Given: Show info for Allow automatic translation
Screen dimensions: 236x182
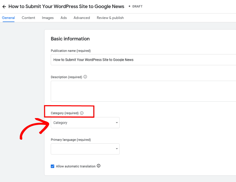Looking at the screenshot, I should coord(99,166).
